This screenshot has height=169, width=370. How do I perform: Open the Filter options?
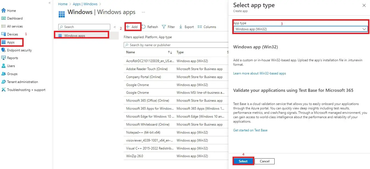tap(168, 27)
